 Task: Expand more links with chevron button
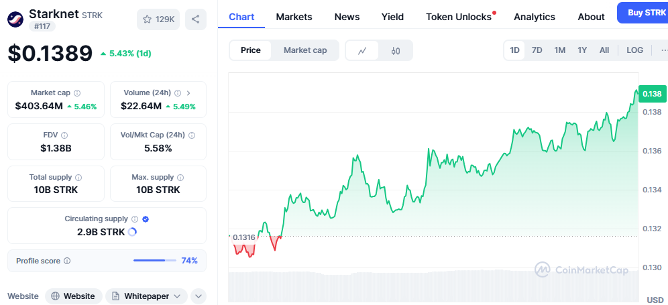(x=199, y=296)
